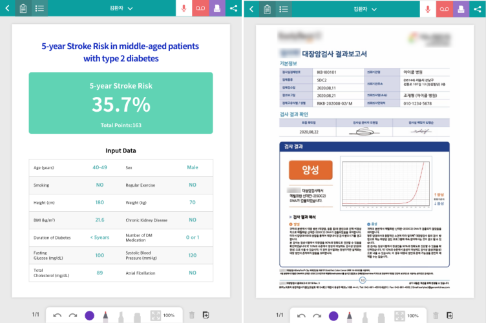
Task: Start microphone recording in the right panel
Action: (428, 8)
